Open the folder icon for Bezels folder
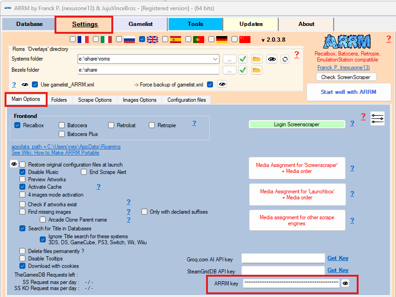The width and height of the screenshot is (396, 297). (256, 70)
